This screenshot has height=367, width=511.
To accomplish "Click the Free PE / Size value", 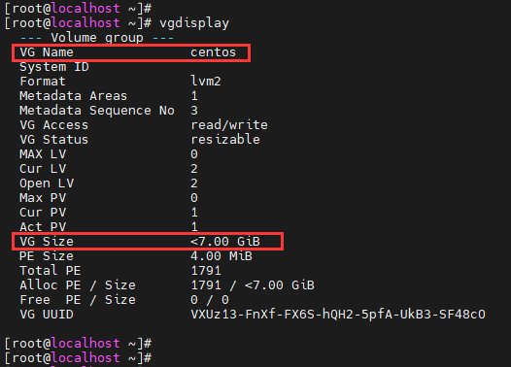I will coord(210,300).
